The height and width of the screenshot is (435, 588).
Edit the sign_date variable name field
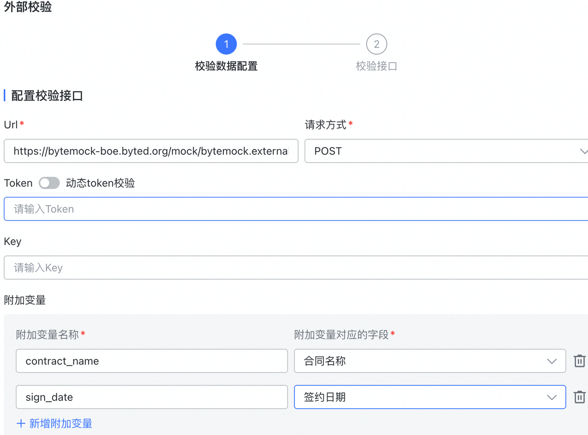pyautogui.click(x=152, y=397)
